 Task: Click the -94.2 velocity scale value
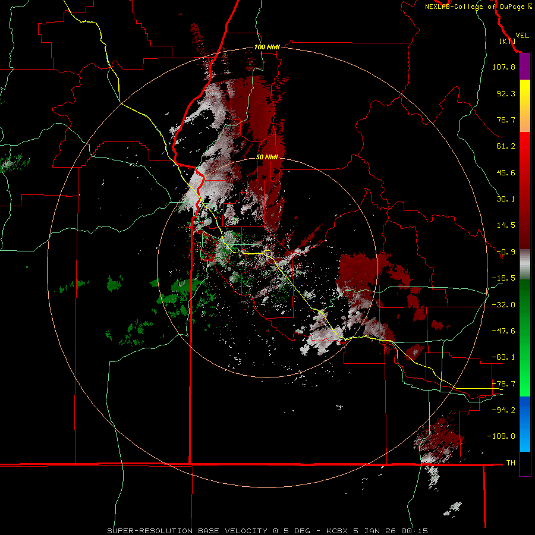pyautogui.click(x=503, y=410)
